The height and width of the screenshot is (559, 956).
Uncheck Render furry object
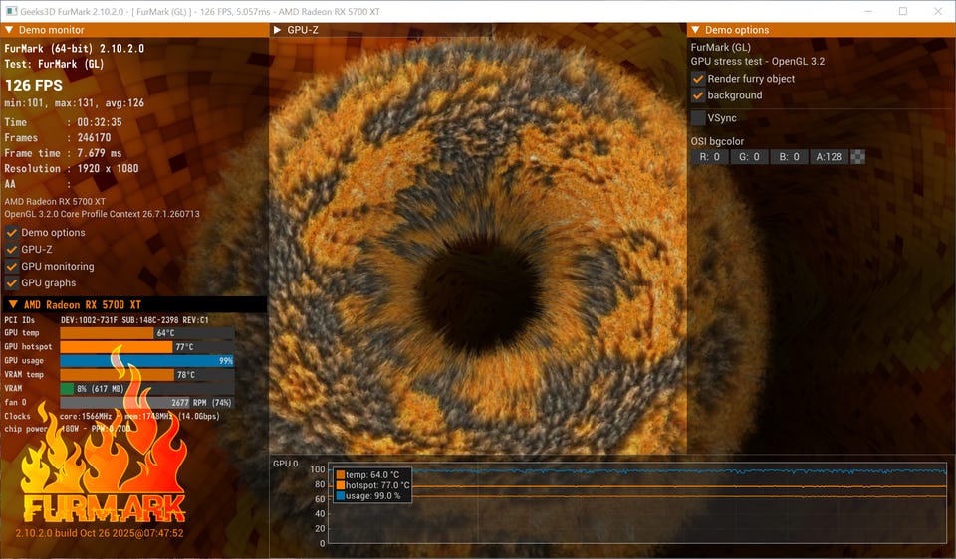[x=698, y=79]
